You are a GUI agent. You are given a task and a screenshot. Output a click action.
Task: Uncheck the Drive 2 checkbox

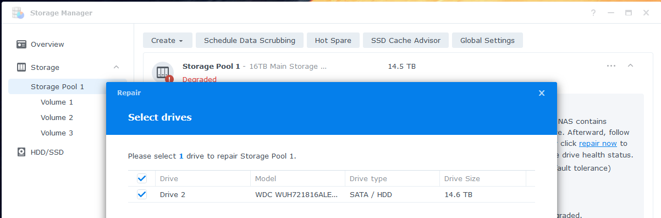coord(142,194)
